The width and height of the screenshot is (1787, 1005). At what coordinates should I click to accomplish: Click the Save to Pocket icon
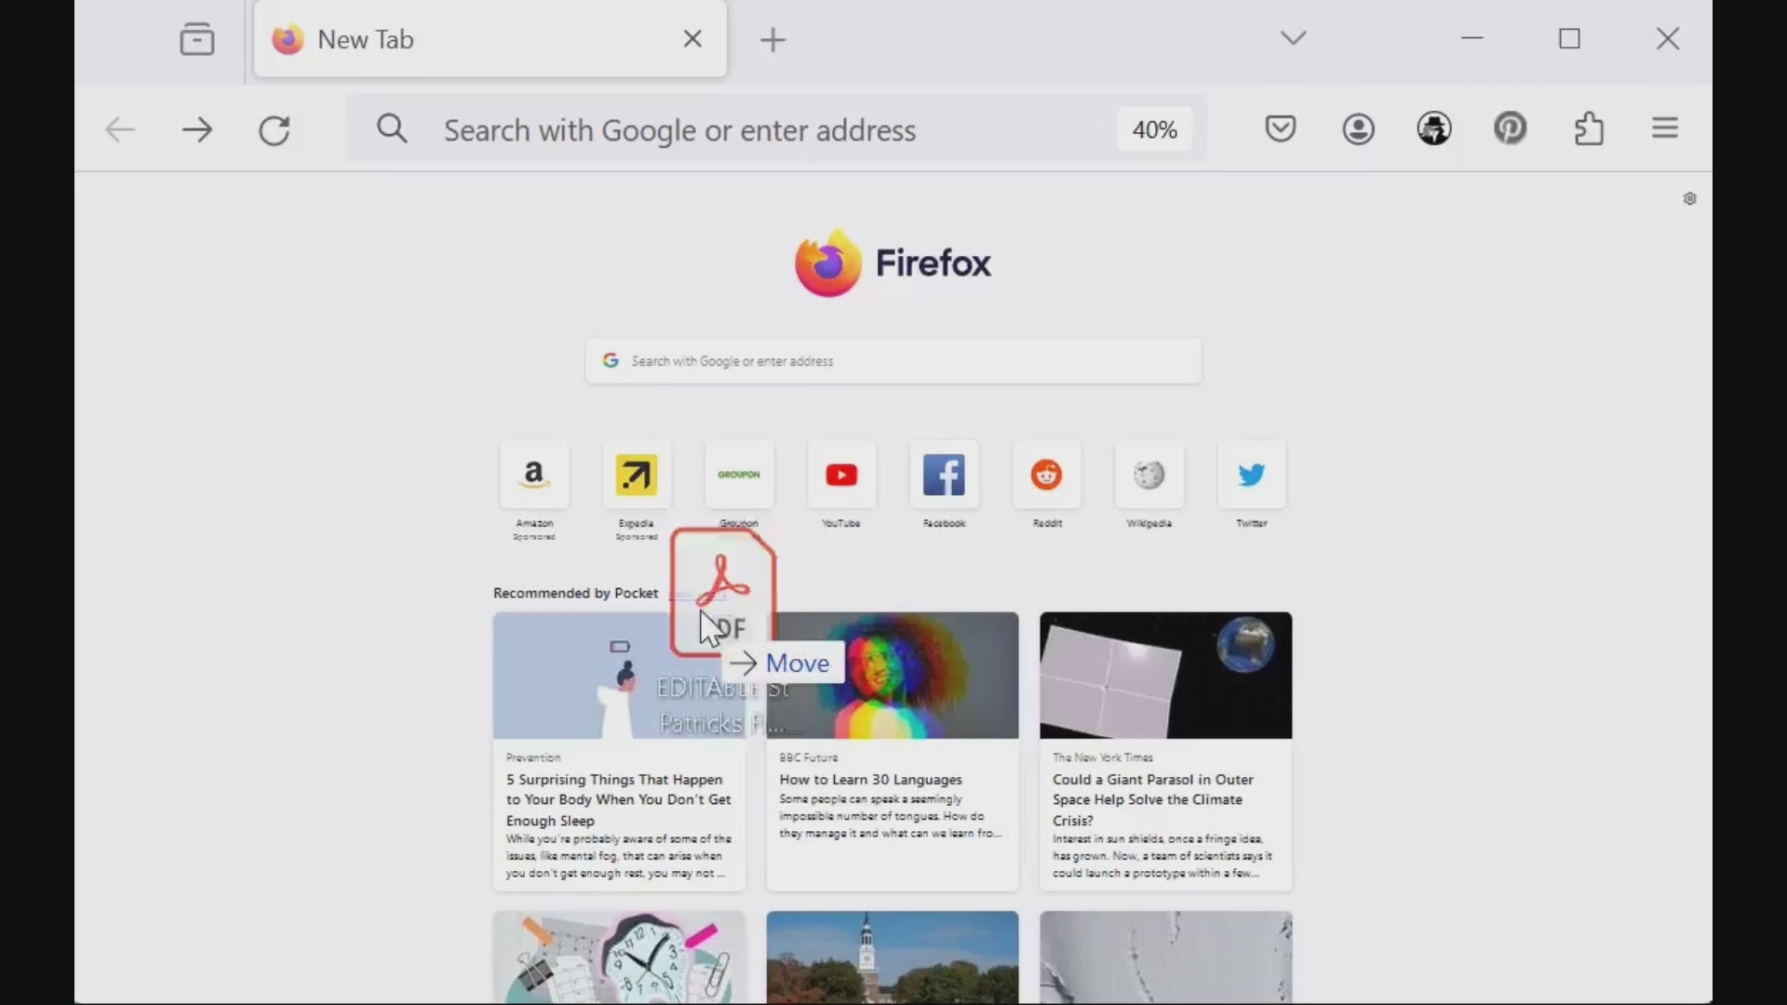pyautogui.click(x=1281, y=128)
